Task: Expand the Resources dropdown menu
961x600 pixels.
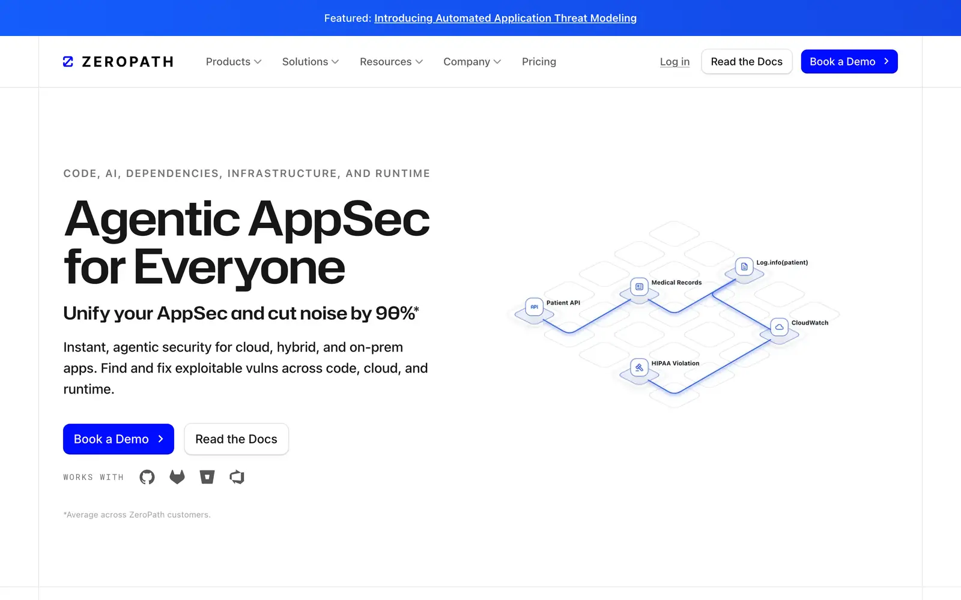Action: pyautogui.click(x=392, y=62)
